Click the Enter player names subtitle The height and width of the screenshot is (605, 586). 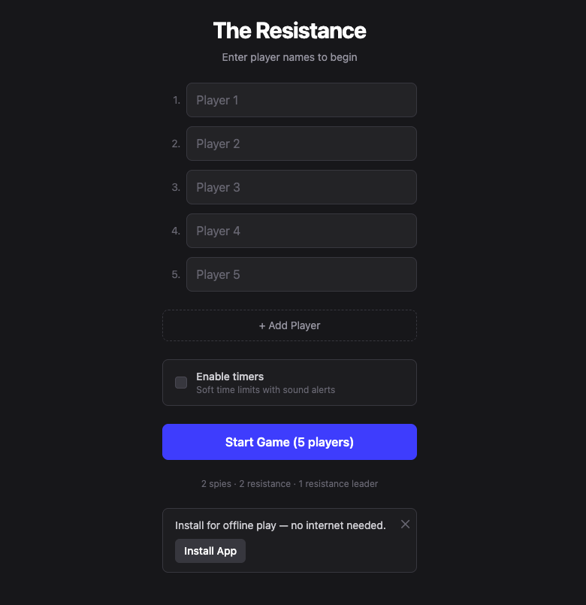point(289,57)
